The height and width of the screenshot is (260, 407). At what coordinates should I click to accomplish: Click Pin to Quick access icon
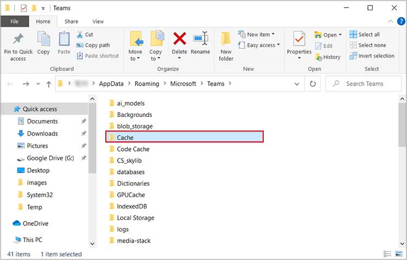tap(18, 39)
